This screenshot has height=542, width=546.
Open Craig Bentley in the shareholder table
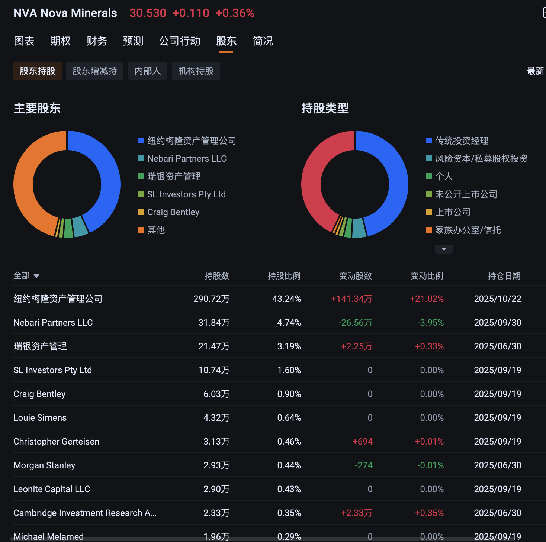point(39,394)
